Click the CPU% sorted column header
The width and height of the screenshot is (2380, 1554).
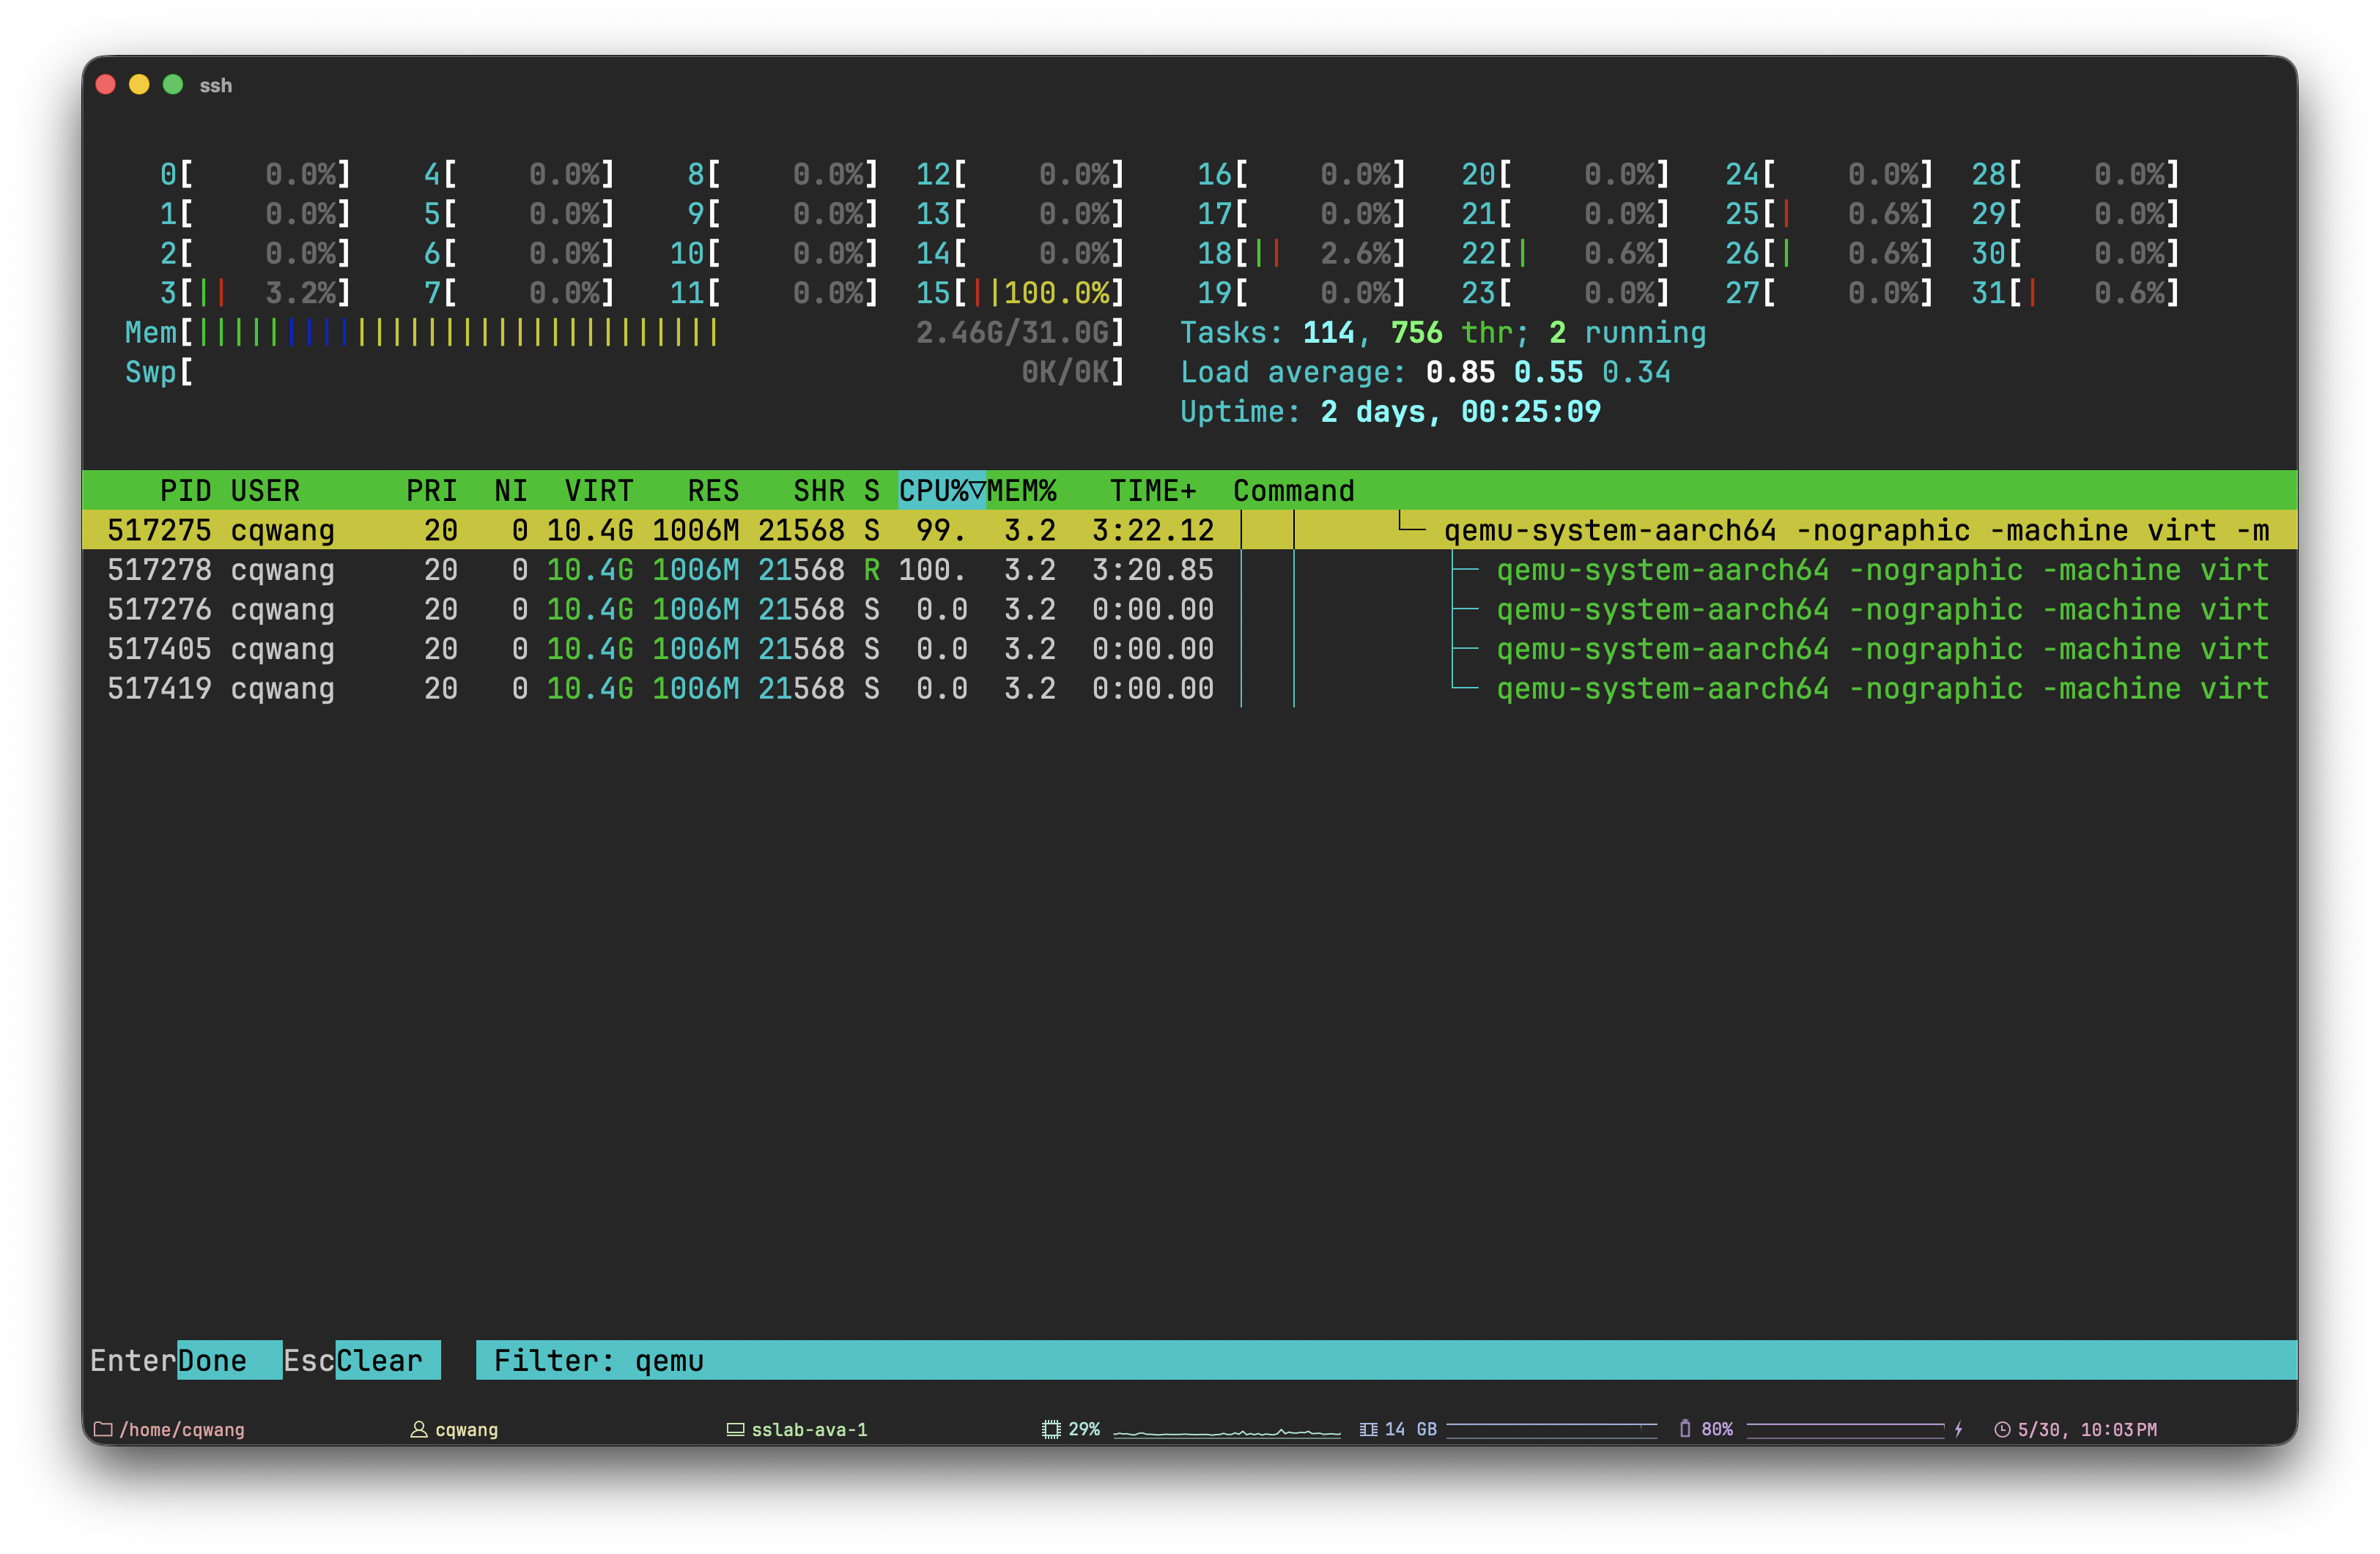pyautogui.click(x=941, y=491)
